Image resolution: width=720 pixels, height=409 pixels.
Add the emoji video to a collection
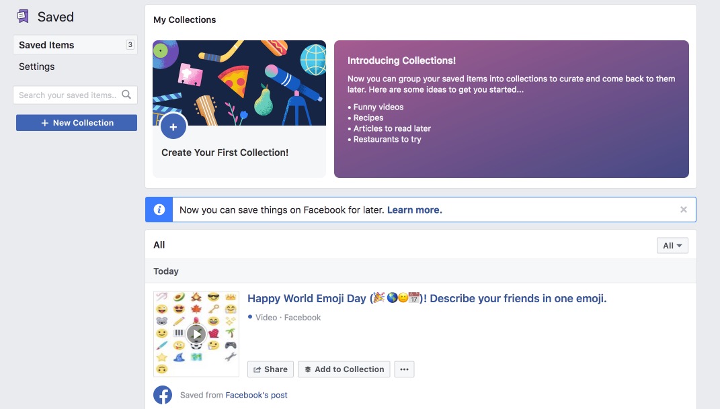click(344, 369)
